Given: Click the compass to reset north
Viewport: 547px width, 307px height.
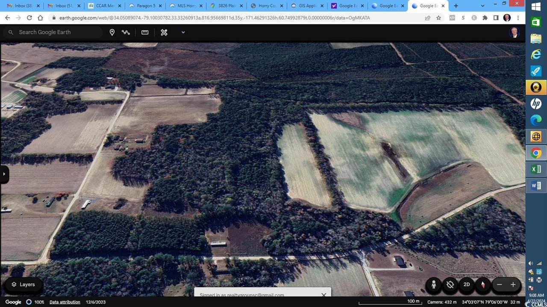Looking at the screenshot, I should (x=483, y=284).
